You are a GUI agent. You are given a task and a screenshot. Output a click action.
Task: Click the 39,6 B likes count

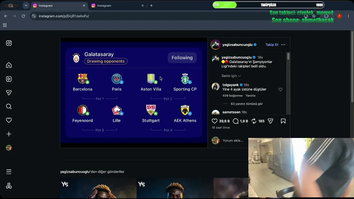pos(224,121)
